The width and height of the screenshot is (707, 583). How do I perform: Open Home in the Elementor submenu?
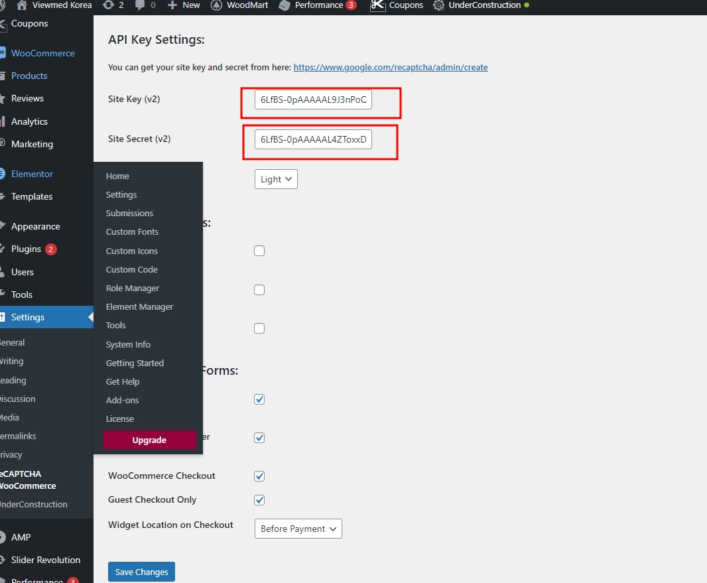[x=117, y=176]
